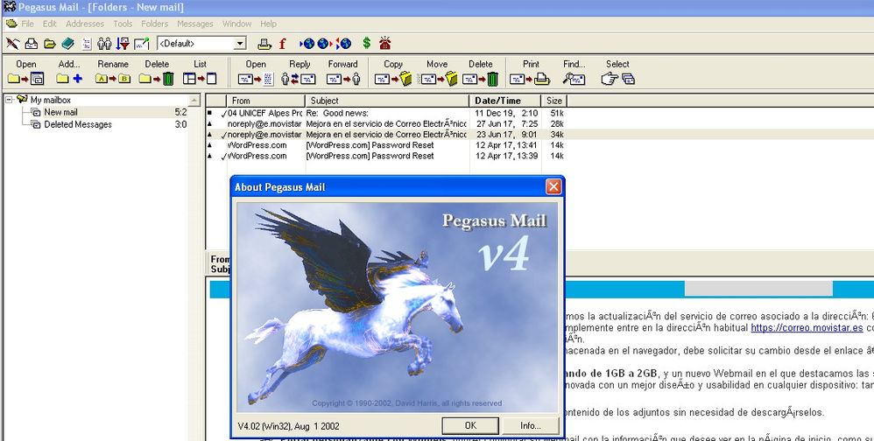Select UNICEF Alpes 'Re: Good news:' message

point(387,113)
